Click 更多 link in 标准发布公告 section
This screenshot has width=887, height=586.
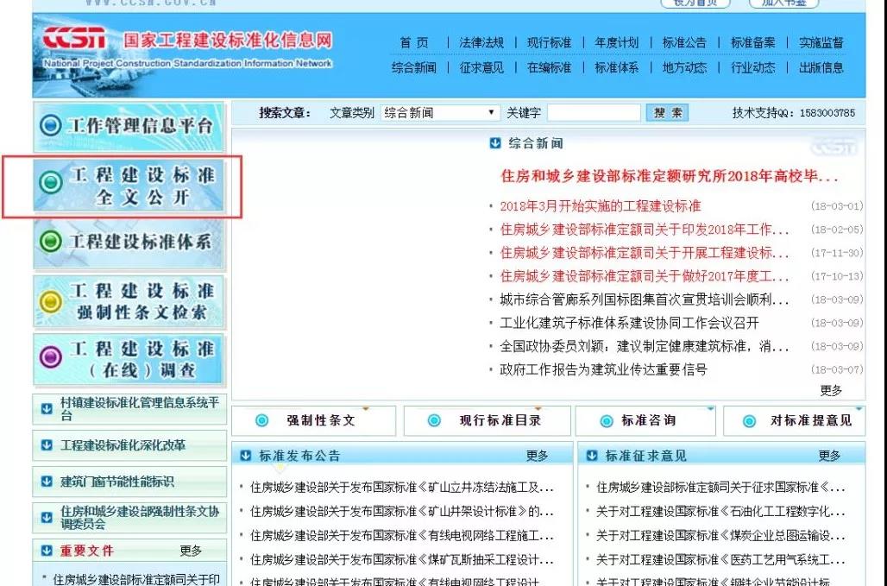(x=537, y=456)
